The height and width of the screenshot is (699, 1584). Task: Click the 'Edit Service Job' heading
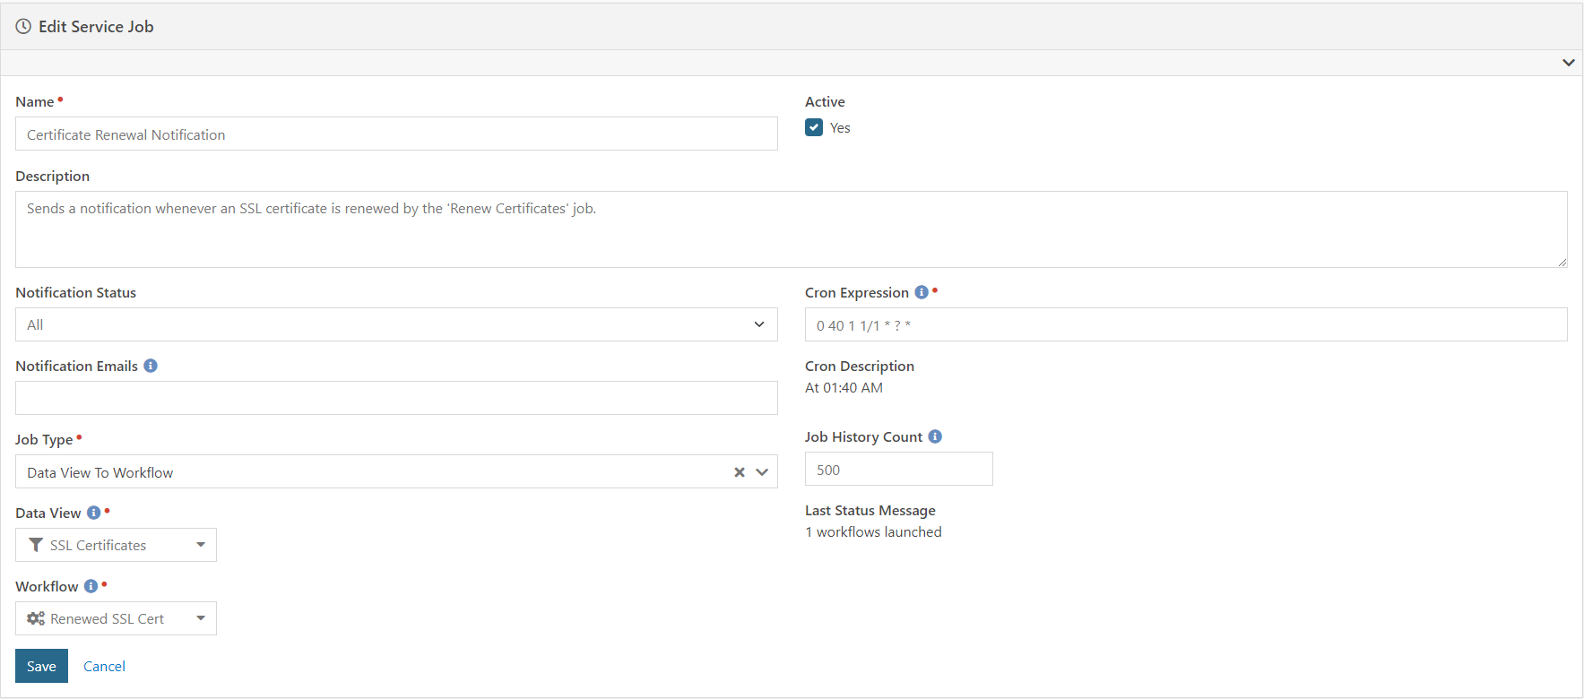click(x=96, y=27)
